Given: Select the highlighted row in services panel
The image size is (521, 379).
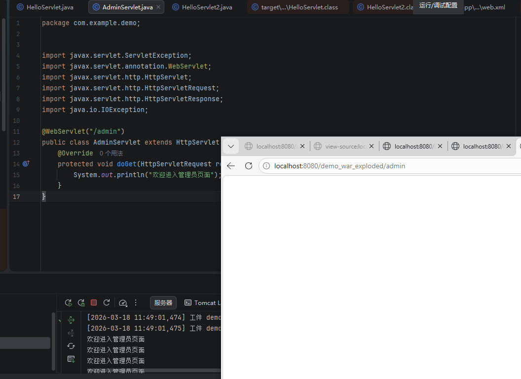Looking at the screenshot, I should click(x=25, y=343).
